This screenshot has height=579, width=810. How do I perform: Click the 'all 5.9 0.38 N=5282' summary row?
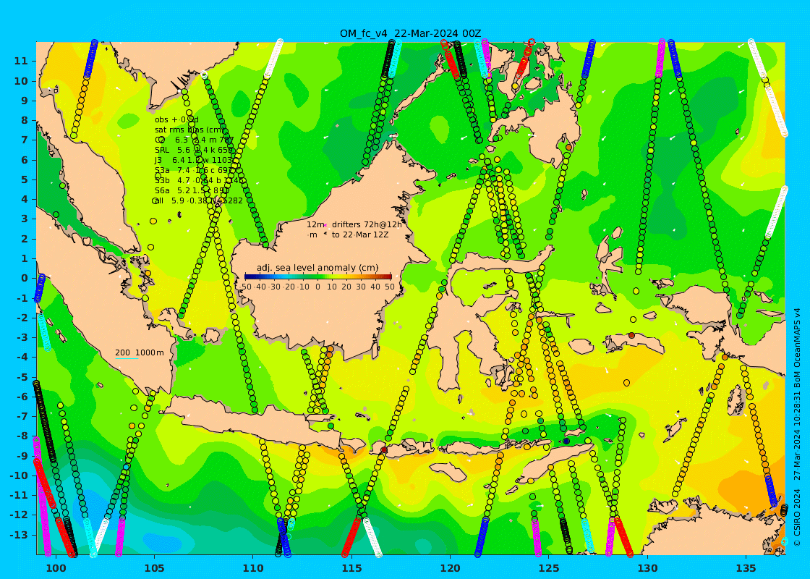click(x=198, y=200)
